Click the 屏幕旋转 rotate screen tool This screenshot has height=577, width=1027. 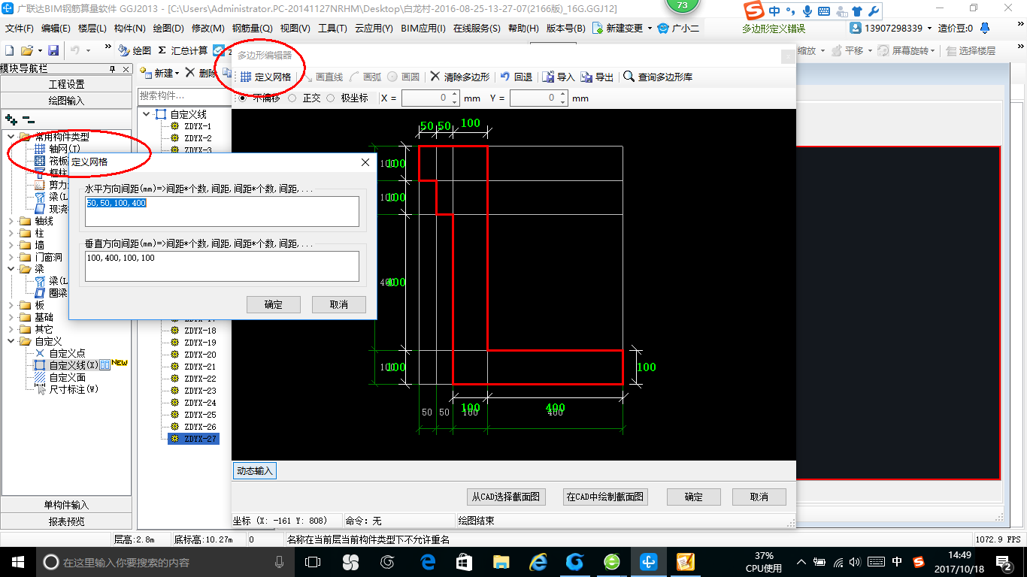click(x=907, y=50)
